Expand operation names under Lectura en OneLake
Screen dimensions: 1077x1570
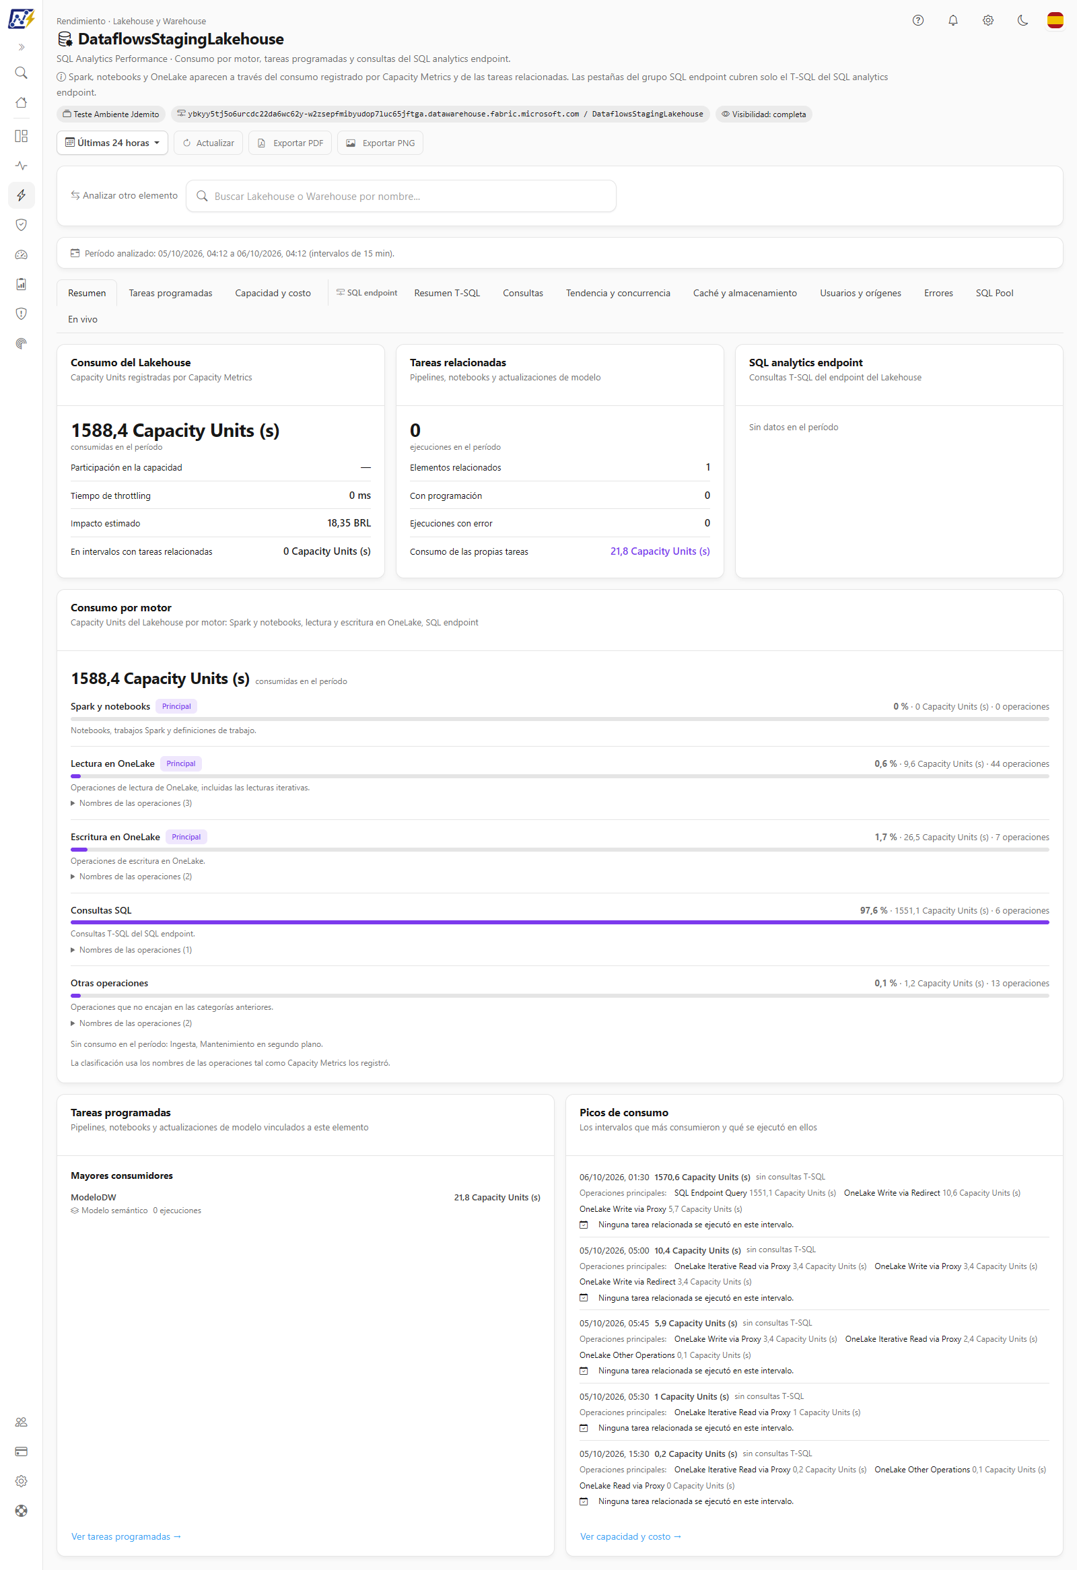pyautogui.click(x=131, y=803)
